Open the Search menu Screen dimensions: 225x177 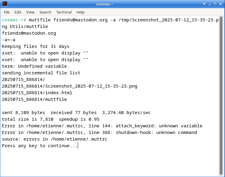coord(45,12)
